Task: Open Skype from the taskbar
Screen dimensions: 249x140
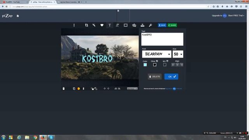Action: tap(51, 137)
